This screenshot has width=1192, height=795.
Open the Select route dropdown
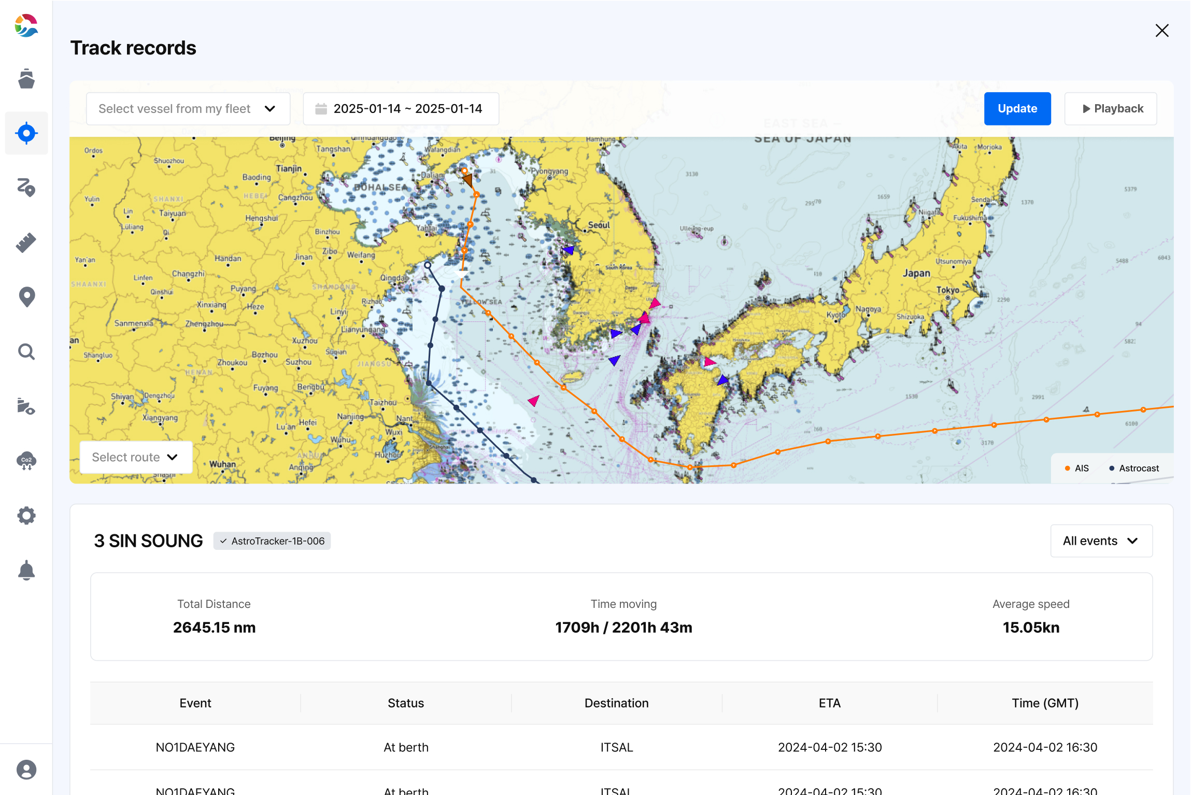(135, 457)
